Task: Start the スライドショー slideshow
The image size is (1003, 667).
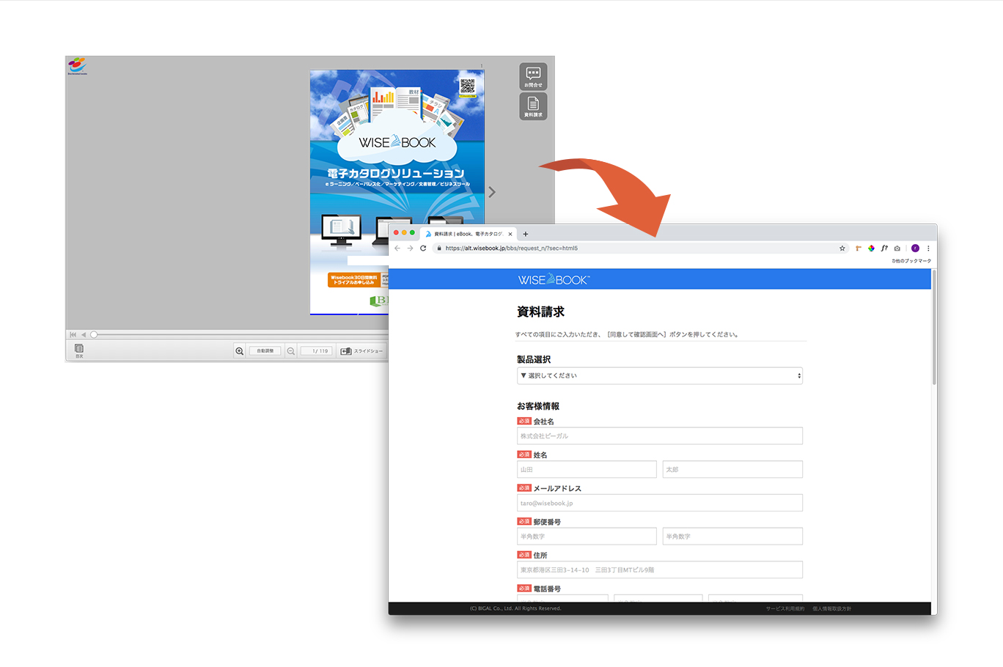Action: [362, 351]
